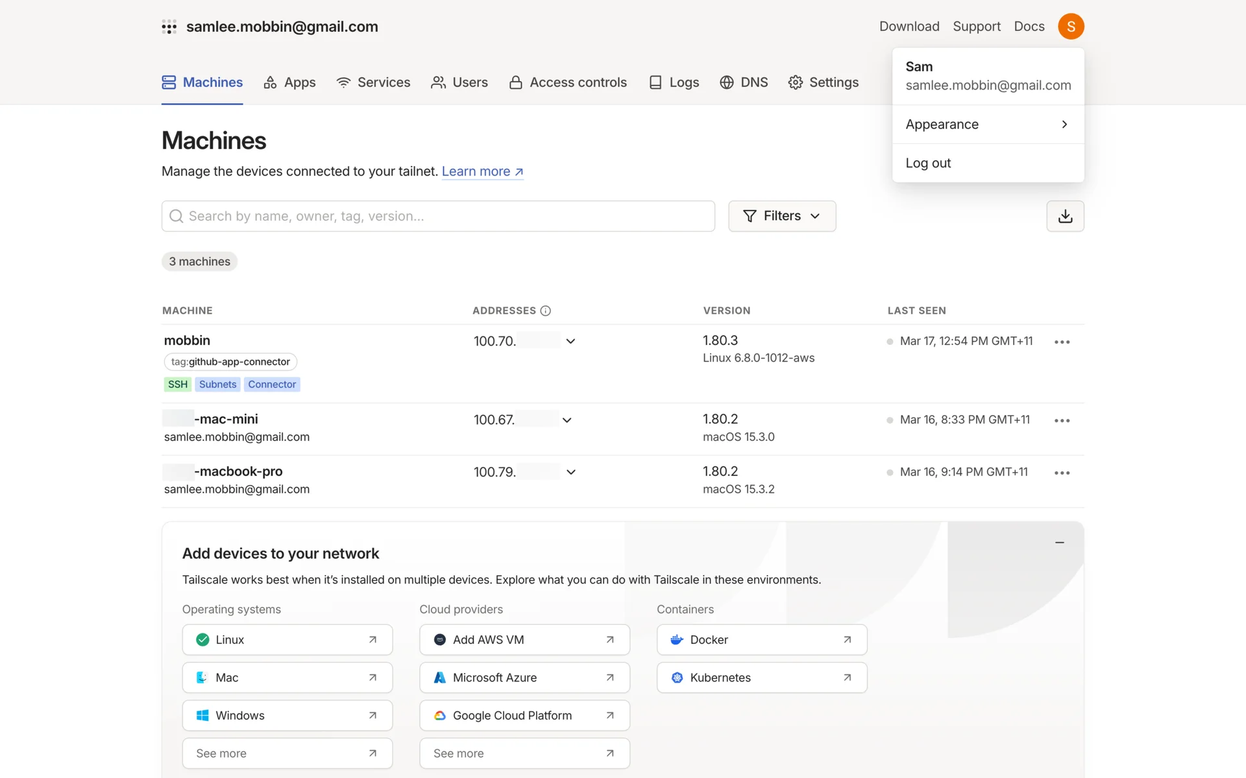Open the three-dot menu for the -macbook-pro machine

1062,473
